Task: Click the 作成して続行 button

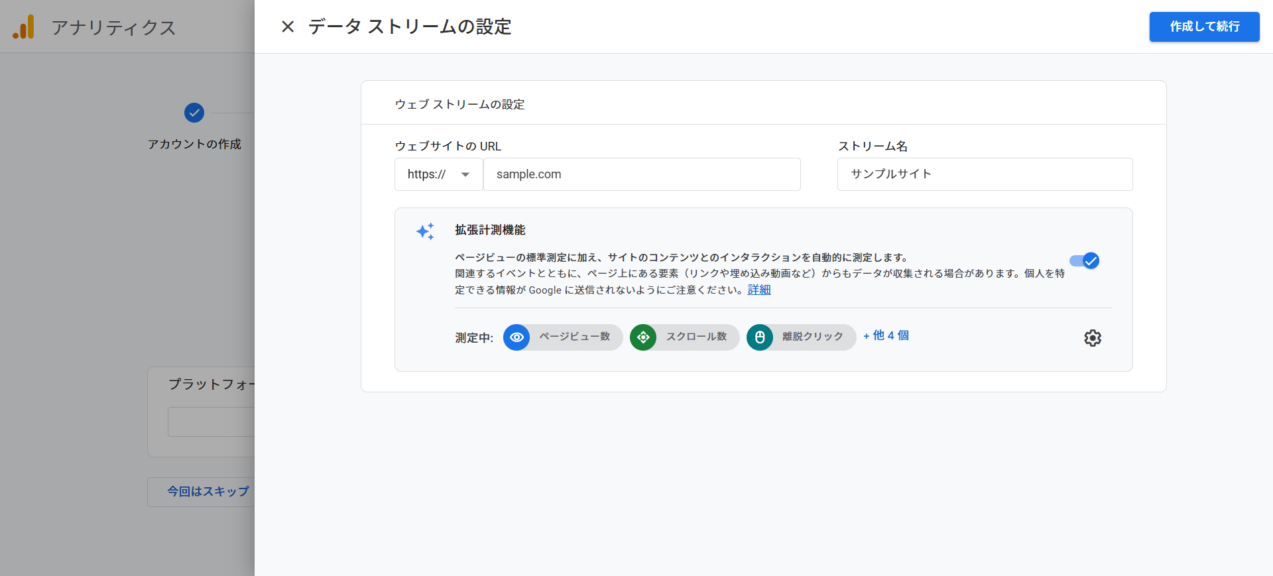Action: 1204,27
